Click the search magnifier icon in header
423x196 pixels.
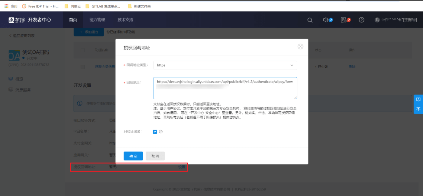(x=310, y=20)
